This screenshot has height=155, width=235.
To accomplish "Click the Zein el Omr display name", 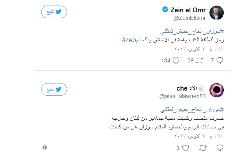I will point(188,10).
